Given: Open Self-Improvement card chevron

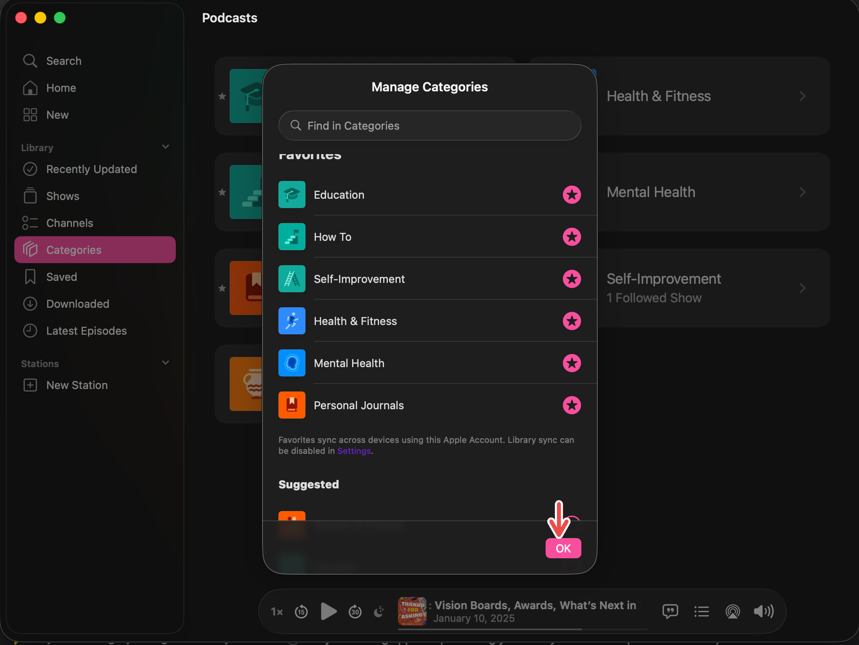Looking at the screenshot, I should [803, 288].
